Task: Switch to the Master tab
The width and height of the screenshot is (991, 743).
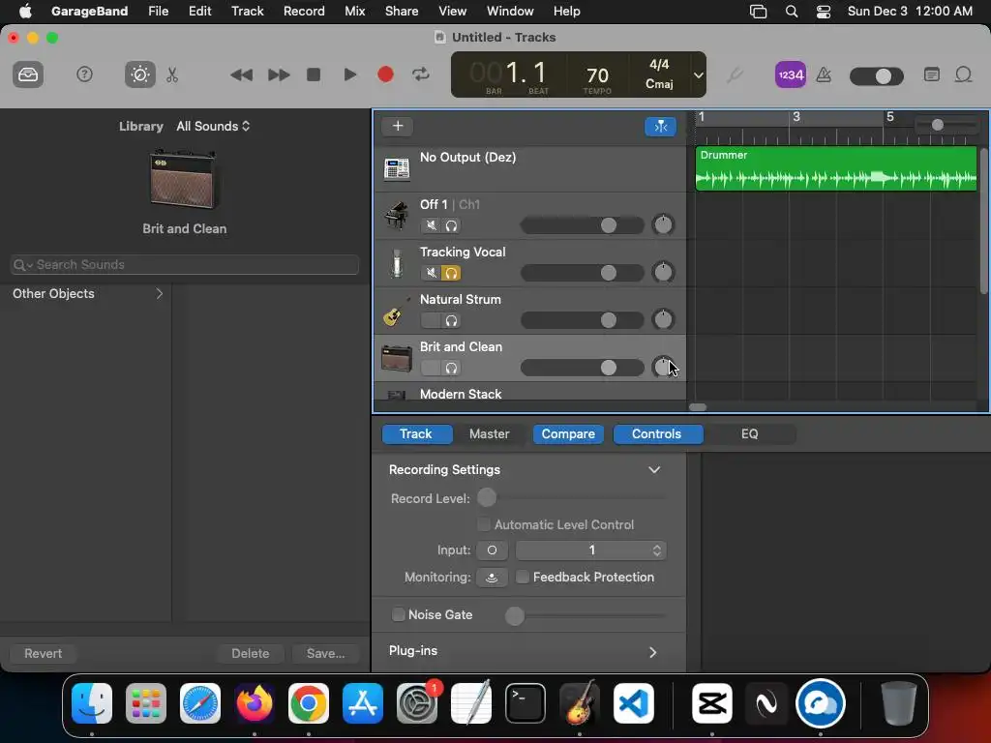Action: pyautogui.click(x=489, y=434)
